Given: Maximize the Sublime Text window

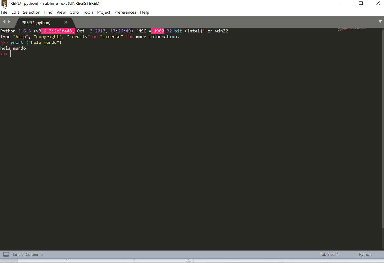Looking at the screenshot, I should click(361, 4).
